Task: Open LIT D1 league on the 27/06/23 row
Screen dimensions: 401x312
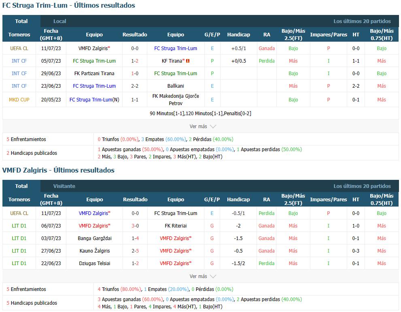Action: tap(19, 251)
